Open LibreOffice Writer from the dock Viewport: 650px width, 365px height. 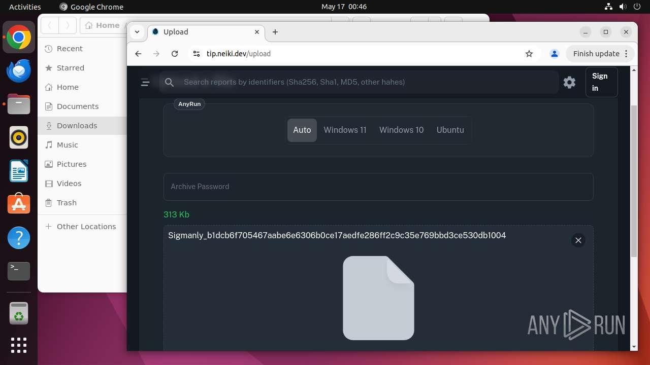(19, 171)
